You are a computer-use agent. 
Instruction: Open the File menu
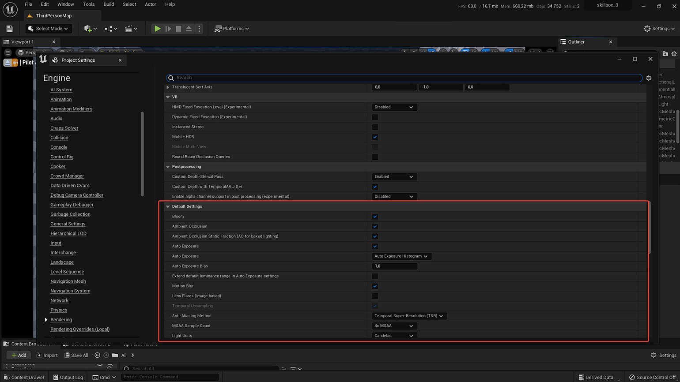point(28,4)
